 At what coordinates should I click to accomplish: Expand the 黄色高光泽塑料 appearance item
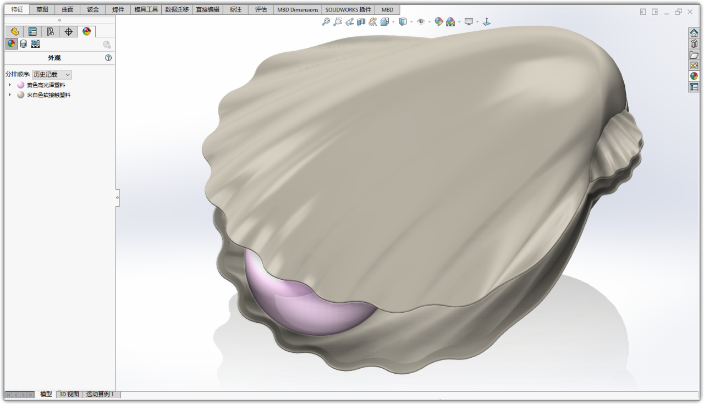coord(10,85)
